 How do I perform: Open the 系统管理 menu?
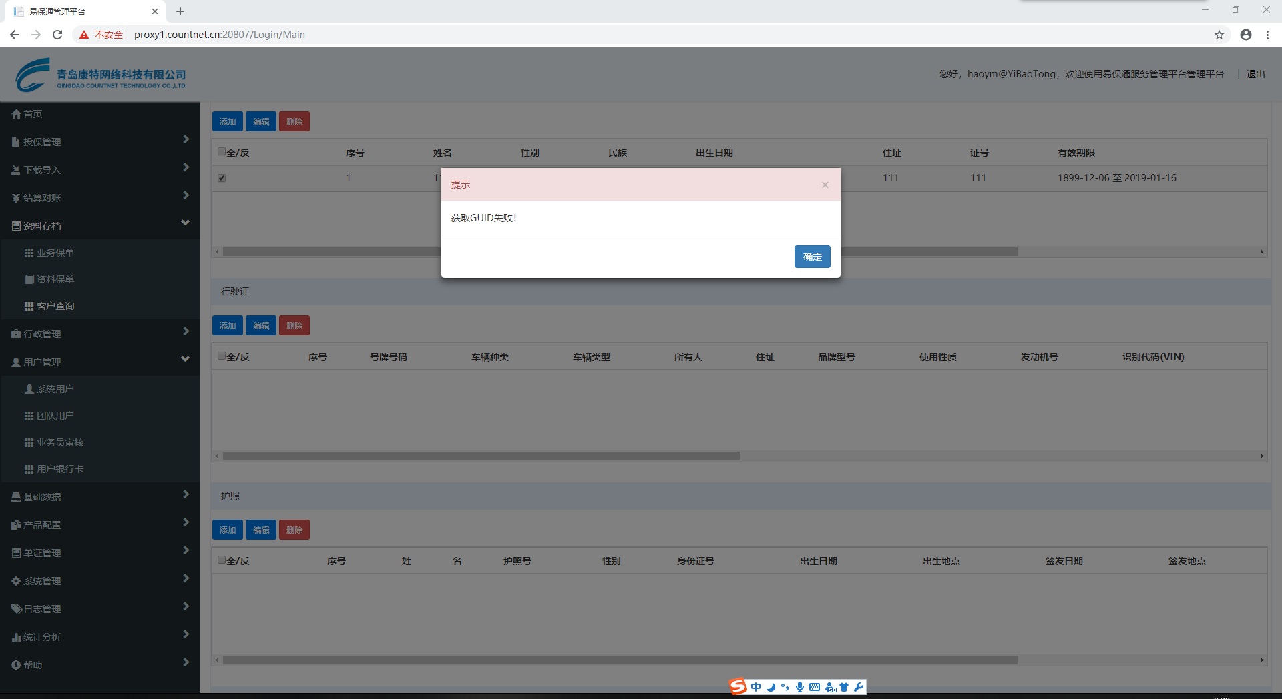pos(100,581)
